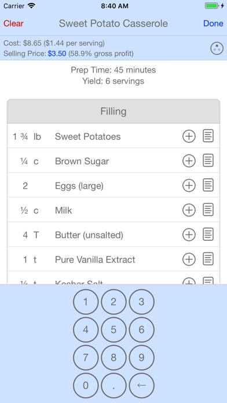The width and height of the screenshot is (227, 403).
Task: Tap the red Clear button
Action: [x=13, y=23]
